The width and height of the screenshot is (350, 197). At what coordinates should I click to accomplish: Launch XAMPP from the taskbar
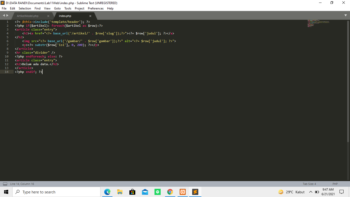182,192
